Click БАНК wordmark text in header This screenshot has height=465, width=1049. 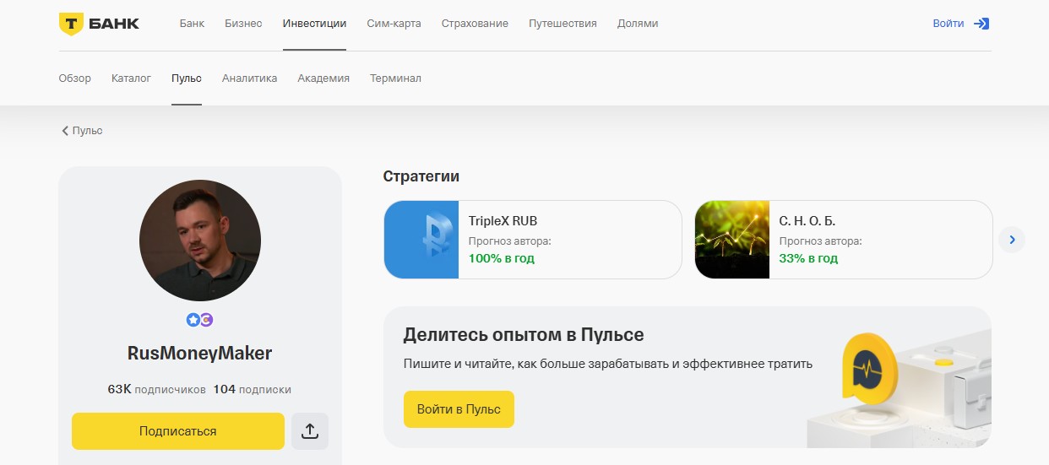pyautogui.click(x=114, y=24)
